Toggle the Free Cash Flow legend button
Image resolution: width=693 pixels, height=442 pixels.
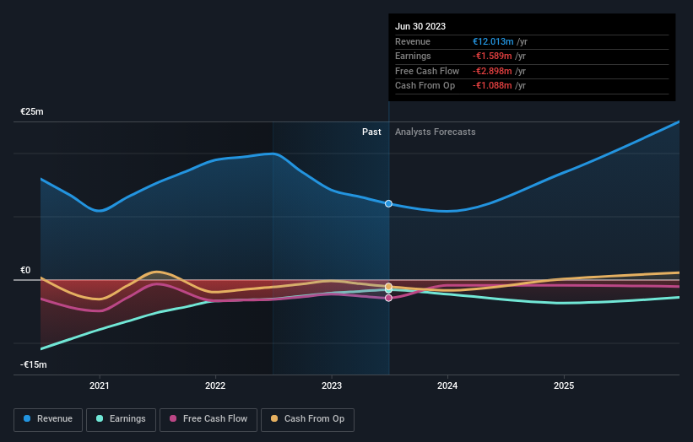tap(208, 419)
